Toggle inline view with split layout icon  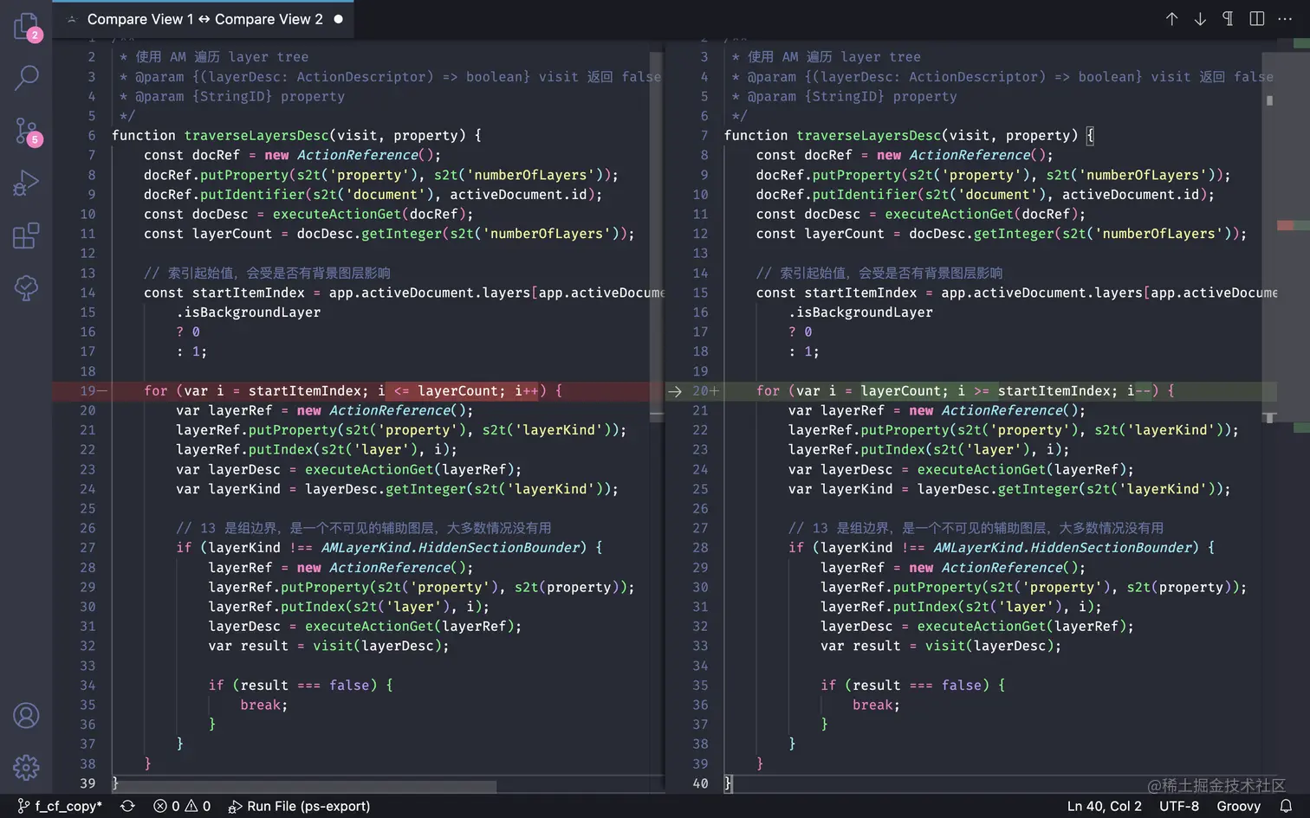1256,19
